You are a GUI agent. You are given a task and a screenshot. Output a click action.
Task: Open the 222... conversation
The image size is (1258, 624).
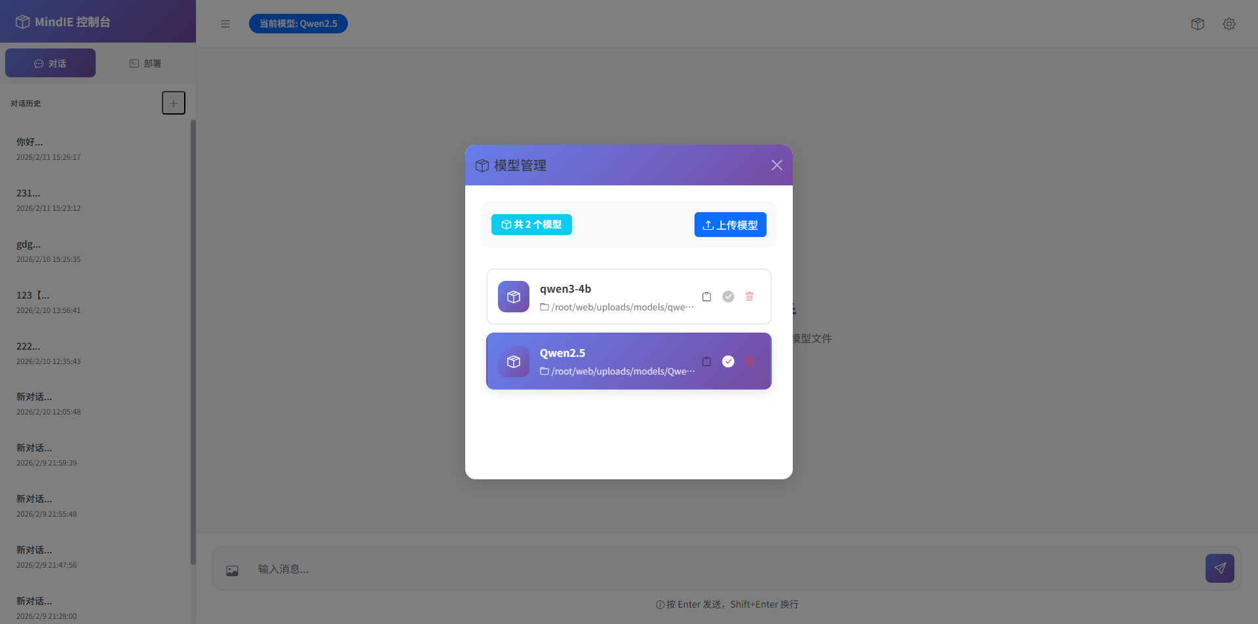[x=96, y=353]
